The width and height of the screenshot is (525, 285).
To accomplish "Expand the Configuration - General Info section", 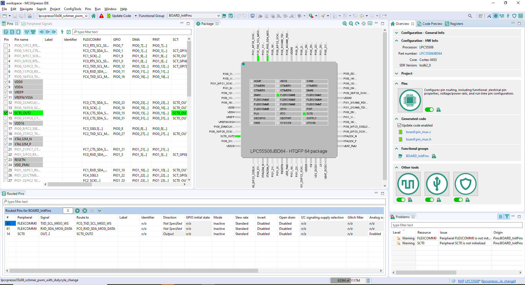I will [397, 33].
